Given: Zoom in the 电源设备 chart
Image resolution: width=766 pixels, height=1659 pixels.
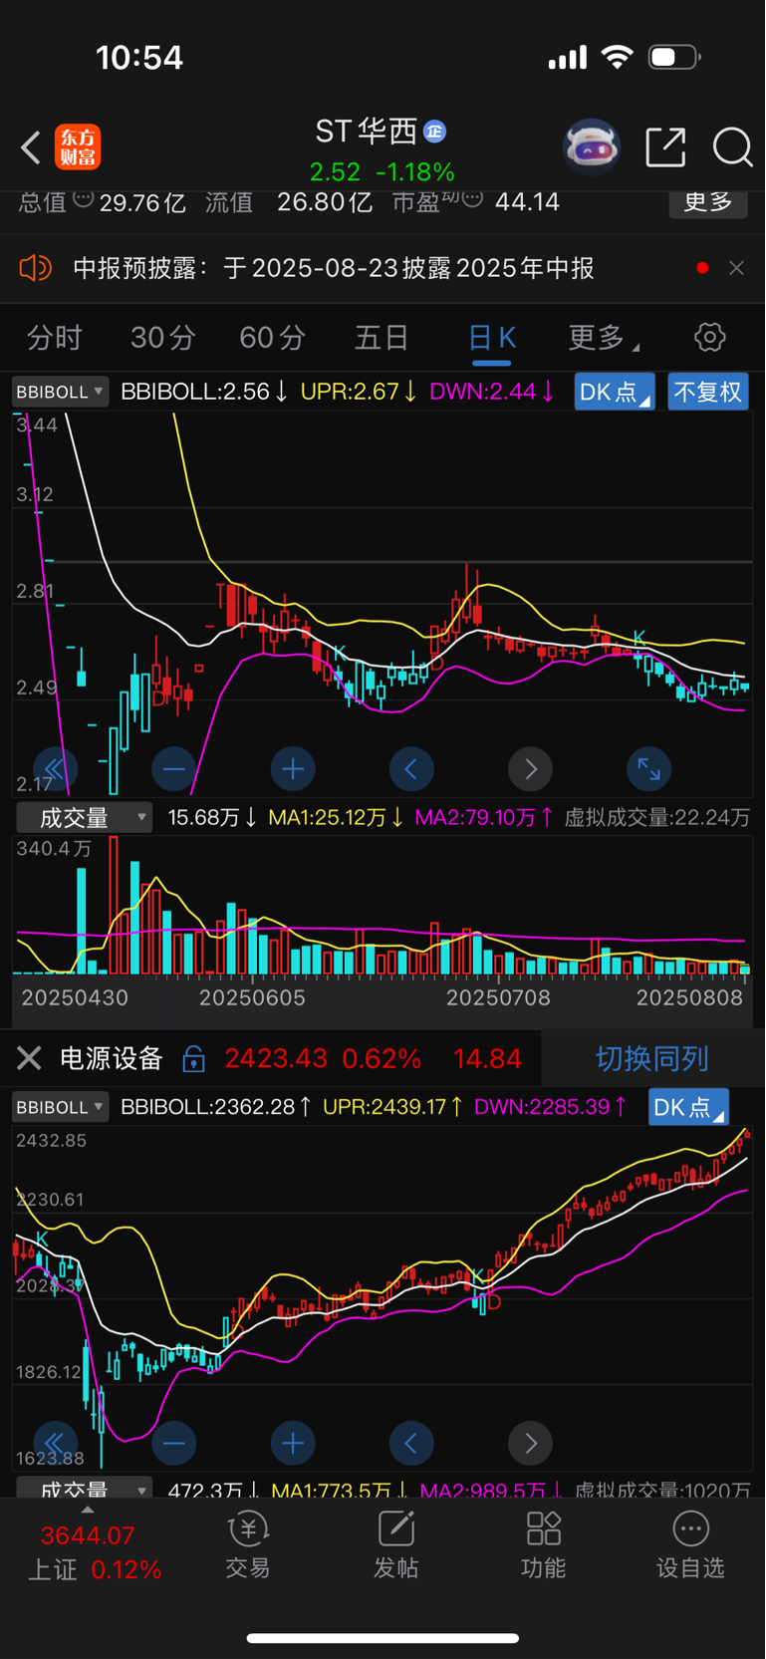Looking at the screenshot, I should coord(293,1443).
